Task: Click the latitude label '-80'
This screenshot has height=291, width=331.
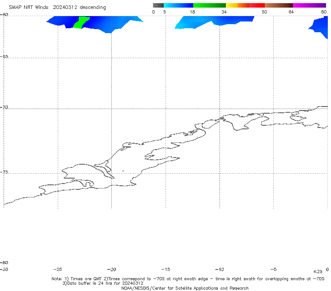Action: point(4,263)
